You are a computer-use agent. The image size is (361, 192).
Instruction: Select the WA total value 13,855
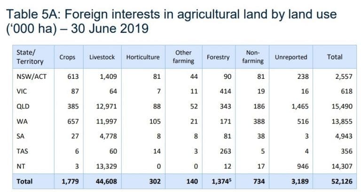[342, 122]
